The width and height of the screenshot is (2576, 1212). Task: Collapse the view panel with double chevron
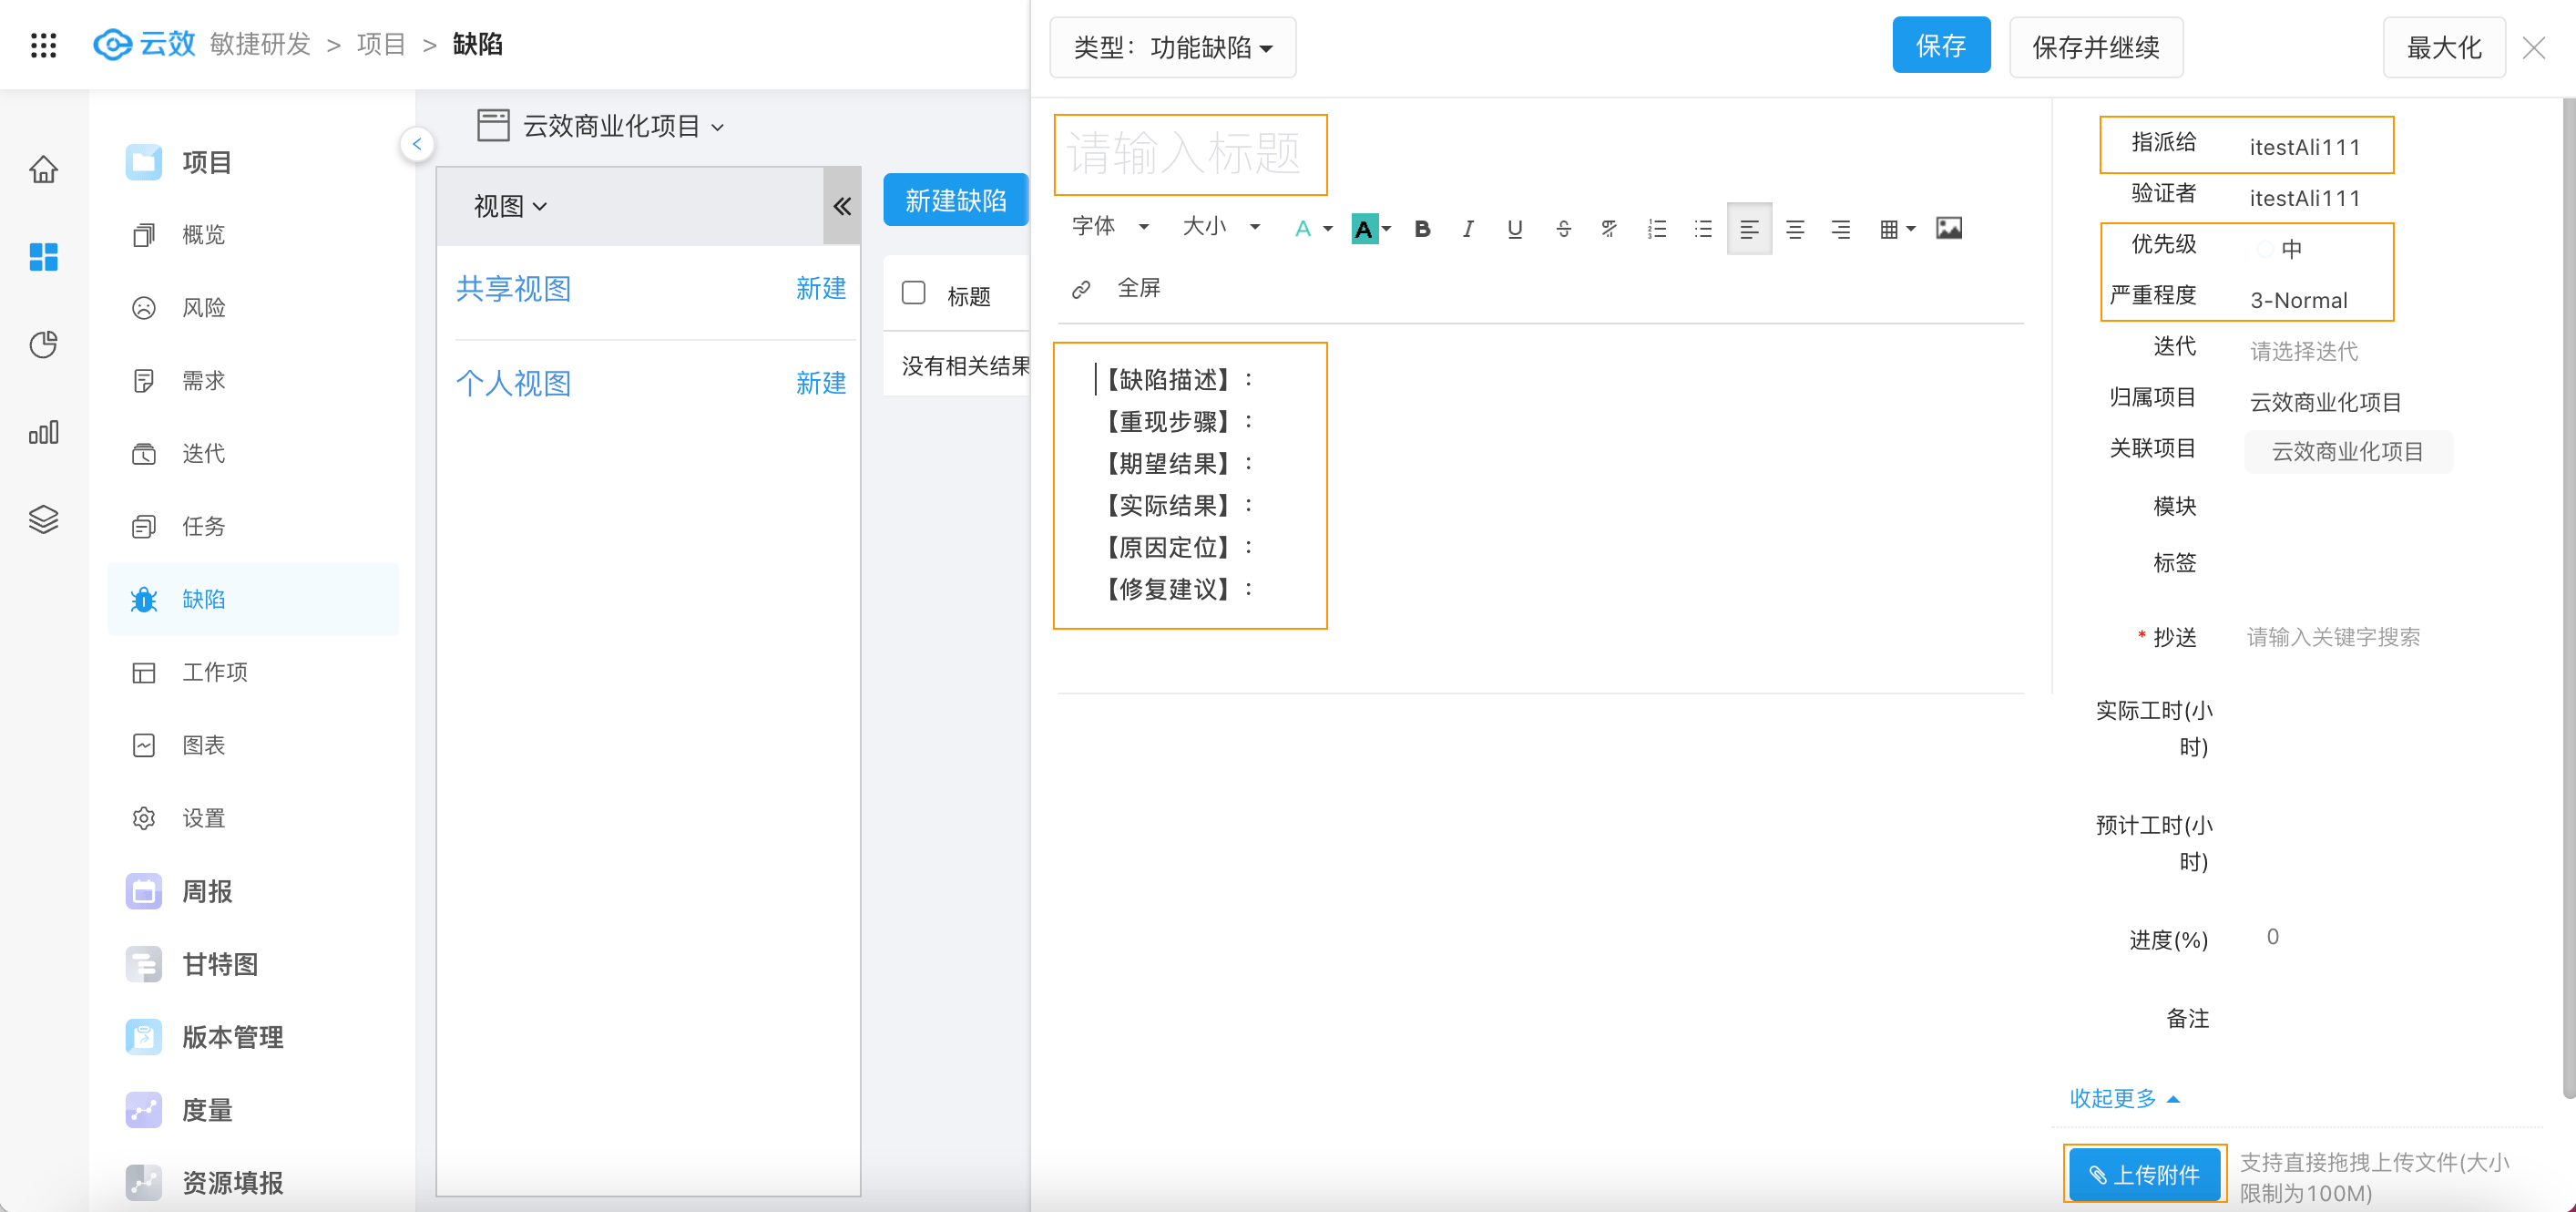point(842,206)
